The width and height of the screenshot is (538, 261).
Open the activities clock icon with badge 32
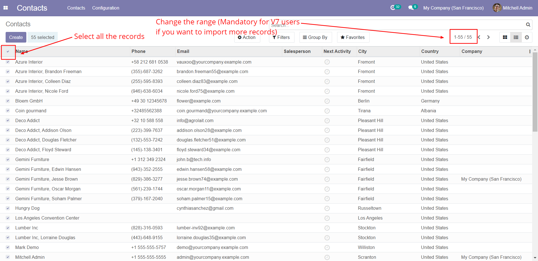point(393,8)
